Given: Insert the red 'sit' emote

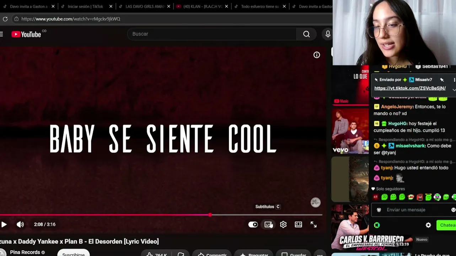Looking at the screenshot, I should click(376, 197).
